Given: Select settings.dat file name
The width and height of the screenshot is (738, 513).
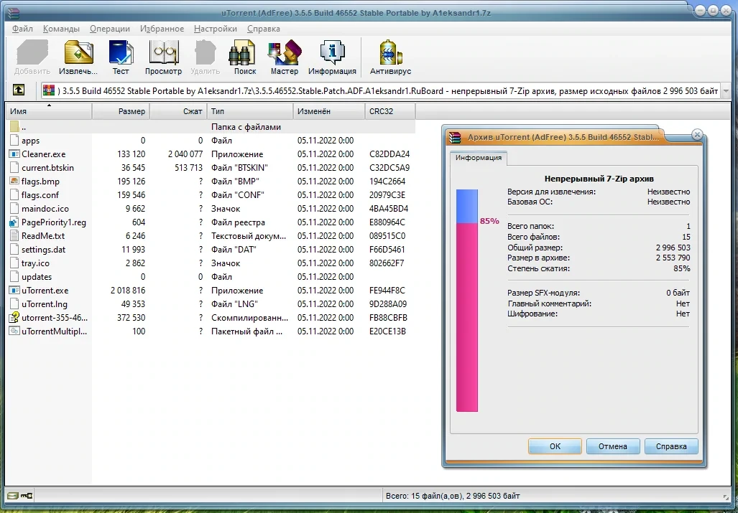Looking at the screenshot, I should [x=43, y=250].
